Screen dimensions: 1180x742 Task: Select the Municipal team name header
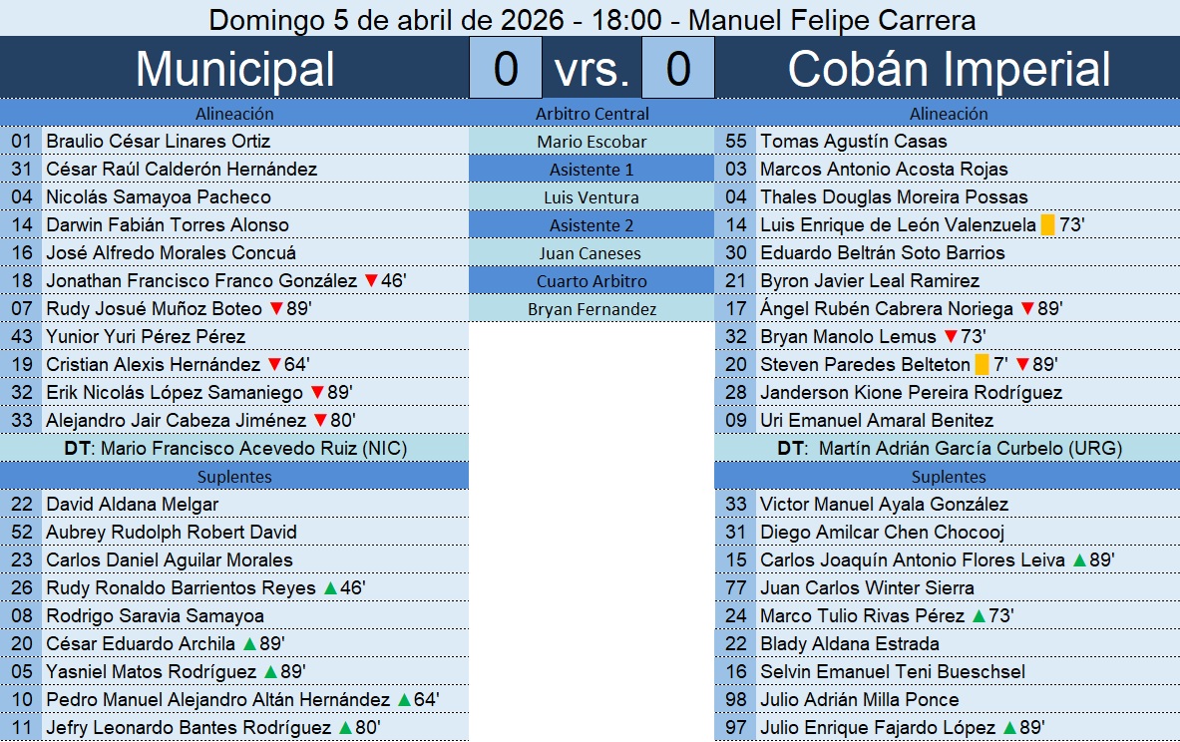coord(234,69)
